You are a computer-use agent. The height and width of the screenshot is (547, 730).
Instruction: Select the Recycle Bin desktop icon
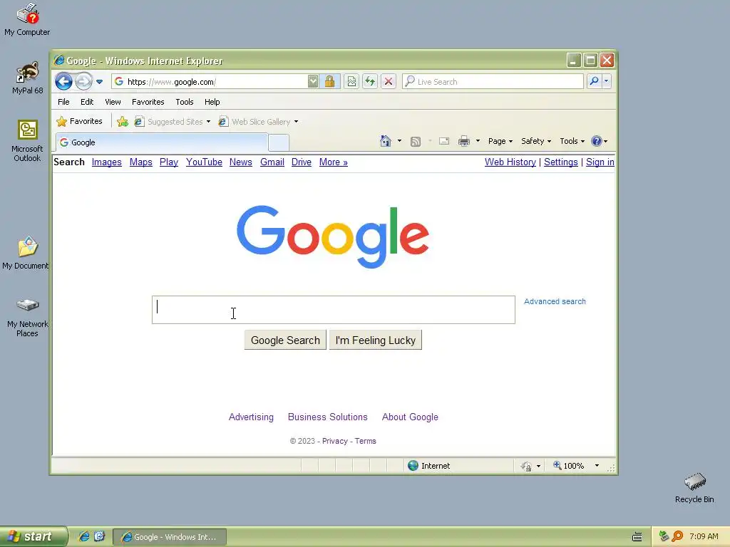pyautogui.click(x=694, y=488)
